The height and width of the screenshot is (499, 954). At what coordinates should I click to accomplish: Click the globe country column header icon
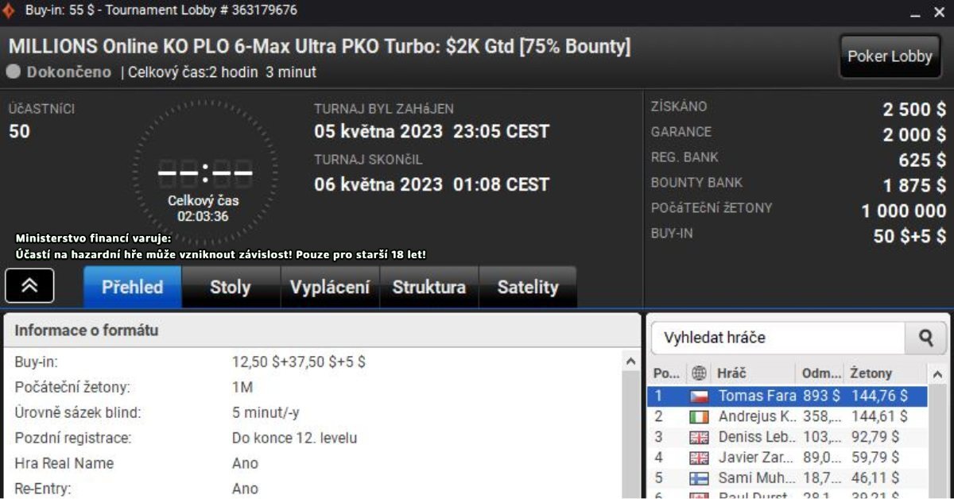pos(699,373)
